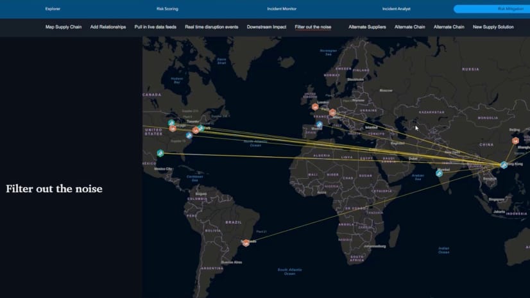
Task: Select the Filter out the noise step
Action: pyautogui.click(x=313, y=27)
